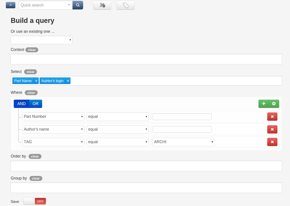Add a rule with the green plus
This screenshot has width=290, height=206.
click(263, 104)
